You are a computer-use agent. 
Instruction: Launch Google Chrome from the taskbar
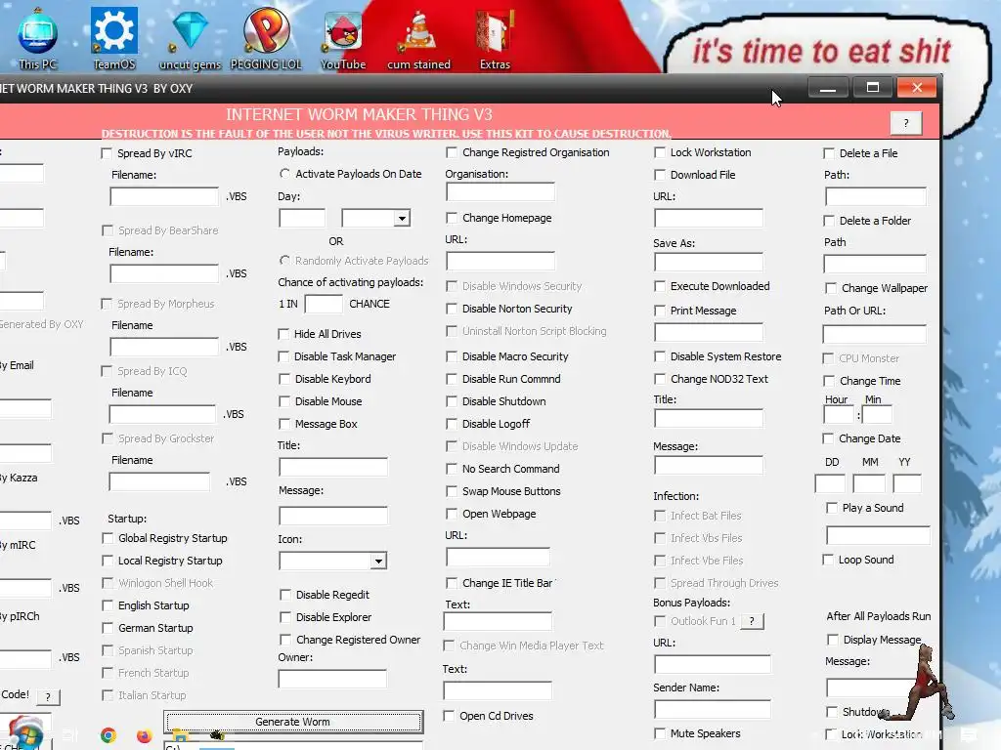pos(109,735)
